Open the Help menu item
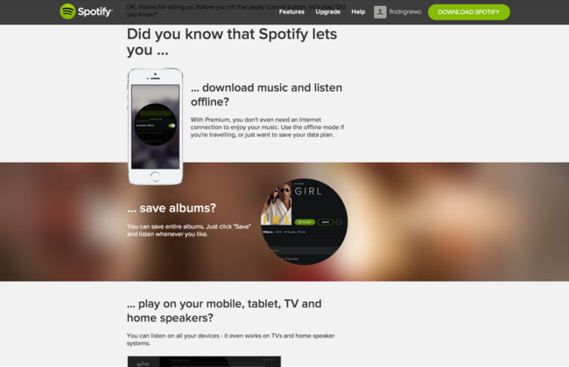569x367 pixels. click(358, 12)
